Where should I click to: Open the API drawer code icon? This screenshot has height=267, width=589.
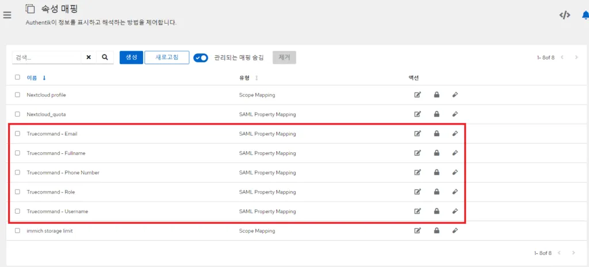coord(564,15)
